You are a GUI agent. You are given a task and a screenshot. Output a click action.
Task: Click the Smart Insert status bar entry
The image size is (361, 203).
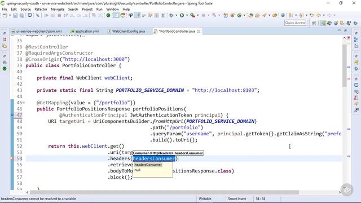point(237,198)
